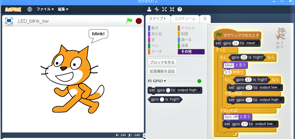This screenshot has width=295, height=139.
Task: Select the その他 block category
Action: coord(191,52)
